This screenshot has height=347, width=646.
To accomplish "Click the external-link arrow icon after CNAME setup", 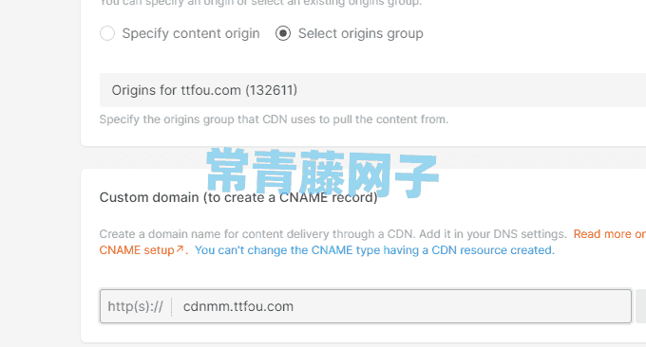I will coord(180,248).
